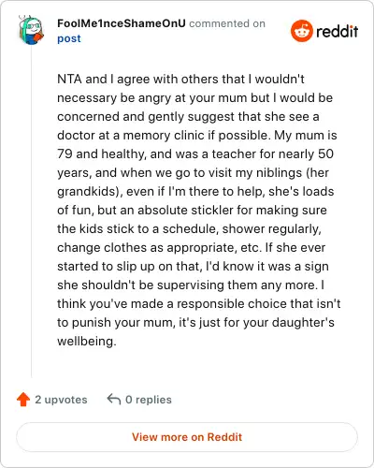
Task: Click the word "stickler" in the comment
Action: [x=212, y=210]
